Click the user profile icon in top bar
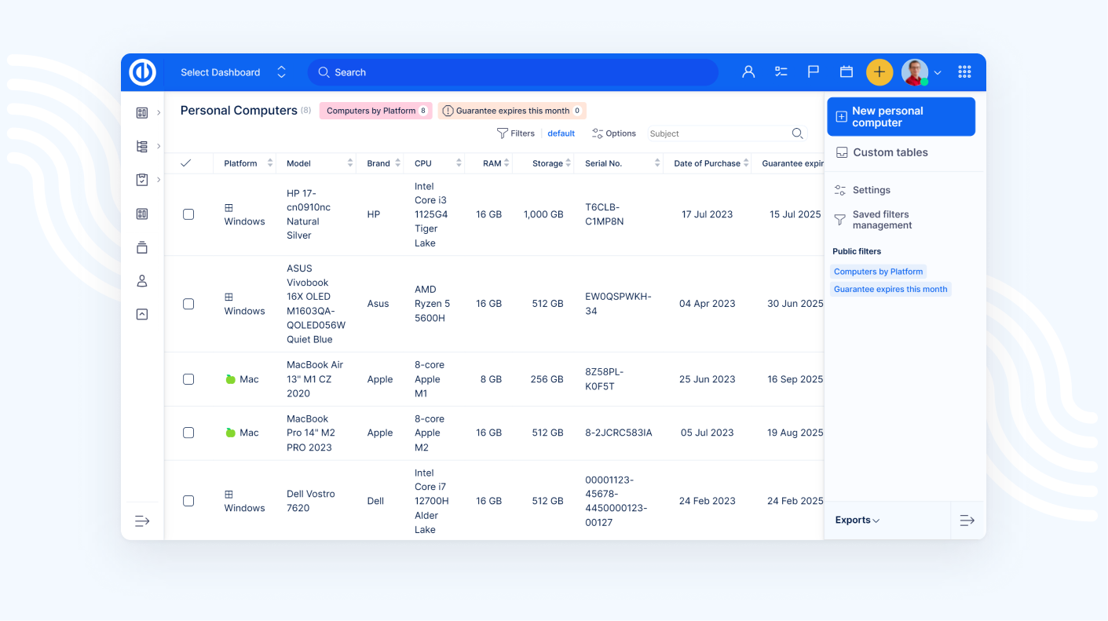The height and width of the screenshot is (621, 1108). pos(748,72)
